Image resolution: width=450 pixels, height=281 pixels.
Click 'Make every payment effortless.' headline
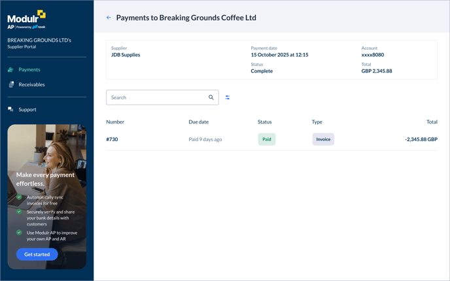coord(45,179)
